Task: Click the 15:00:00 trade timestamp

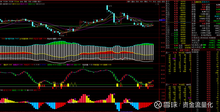Action: (195, 52)
